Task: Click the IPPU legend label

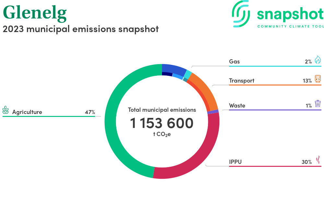Action: pyautogui.click(x=235, y=162)
